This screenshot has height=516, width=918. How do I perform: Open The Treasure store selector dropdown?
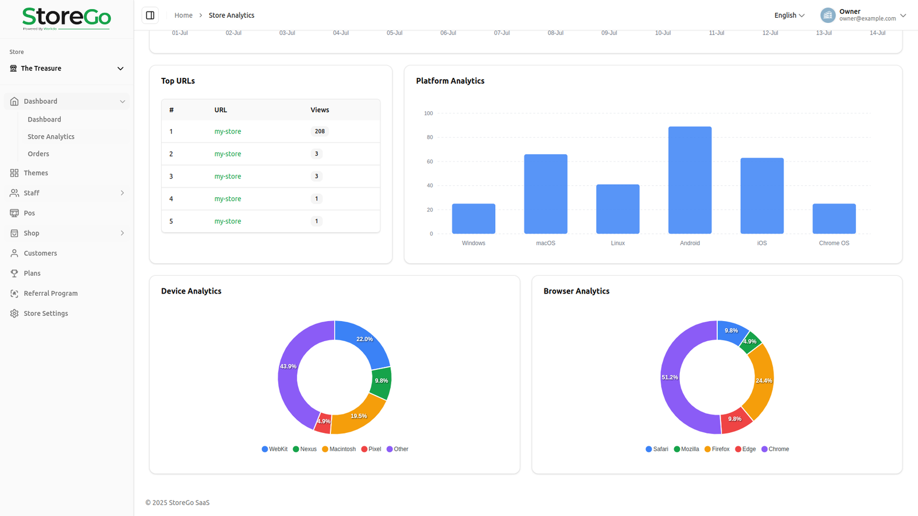67,69
